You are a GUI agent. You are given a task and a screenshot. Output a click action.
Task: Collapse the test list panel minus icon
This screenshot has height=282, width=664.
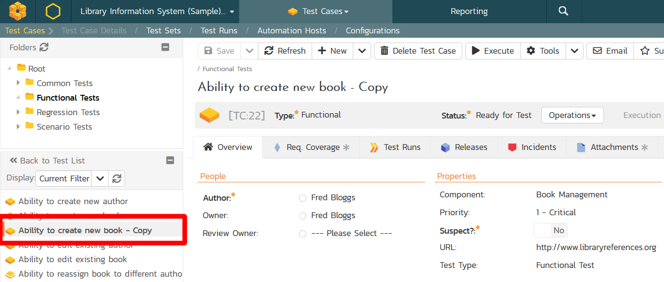coord(170,161)
